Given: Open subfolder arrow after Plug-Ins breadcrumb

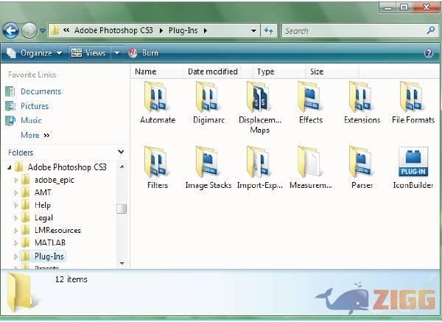Looking at the screenshot, I should click(206, 30).
